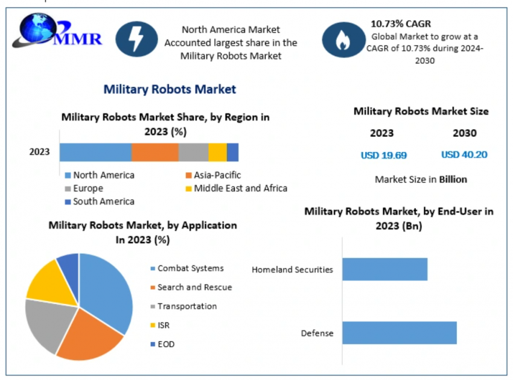Click the 'USD 19.69' value

point(384,155)
